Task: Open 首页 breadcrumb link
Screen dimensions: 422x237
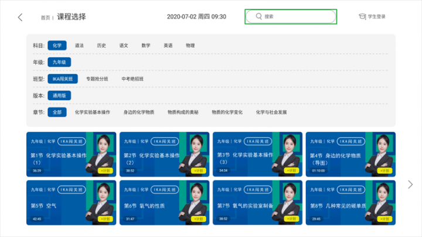Action: (46, 18)
